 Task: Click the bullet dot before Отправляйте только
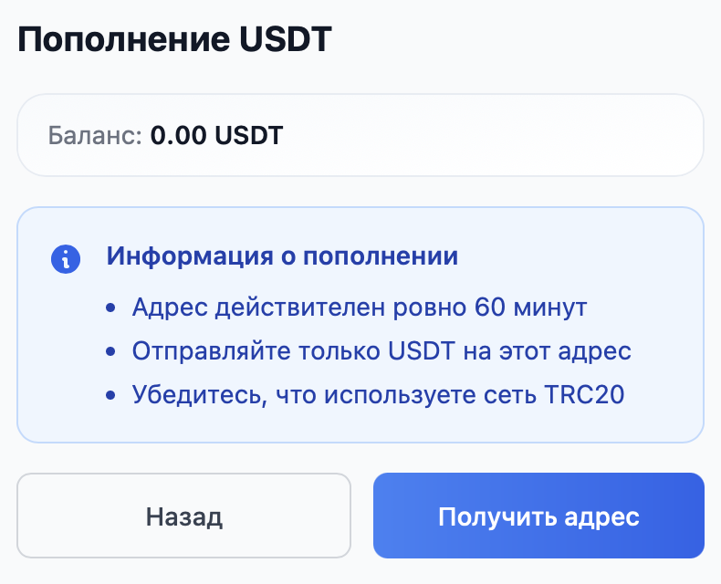pos(111,352)
